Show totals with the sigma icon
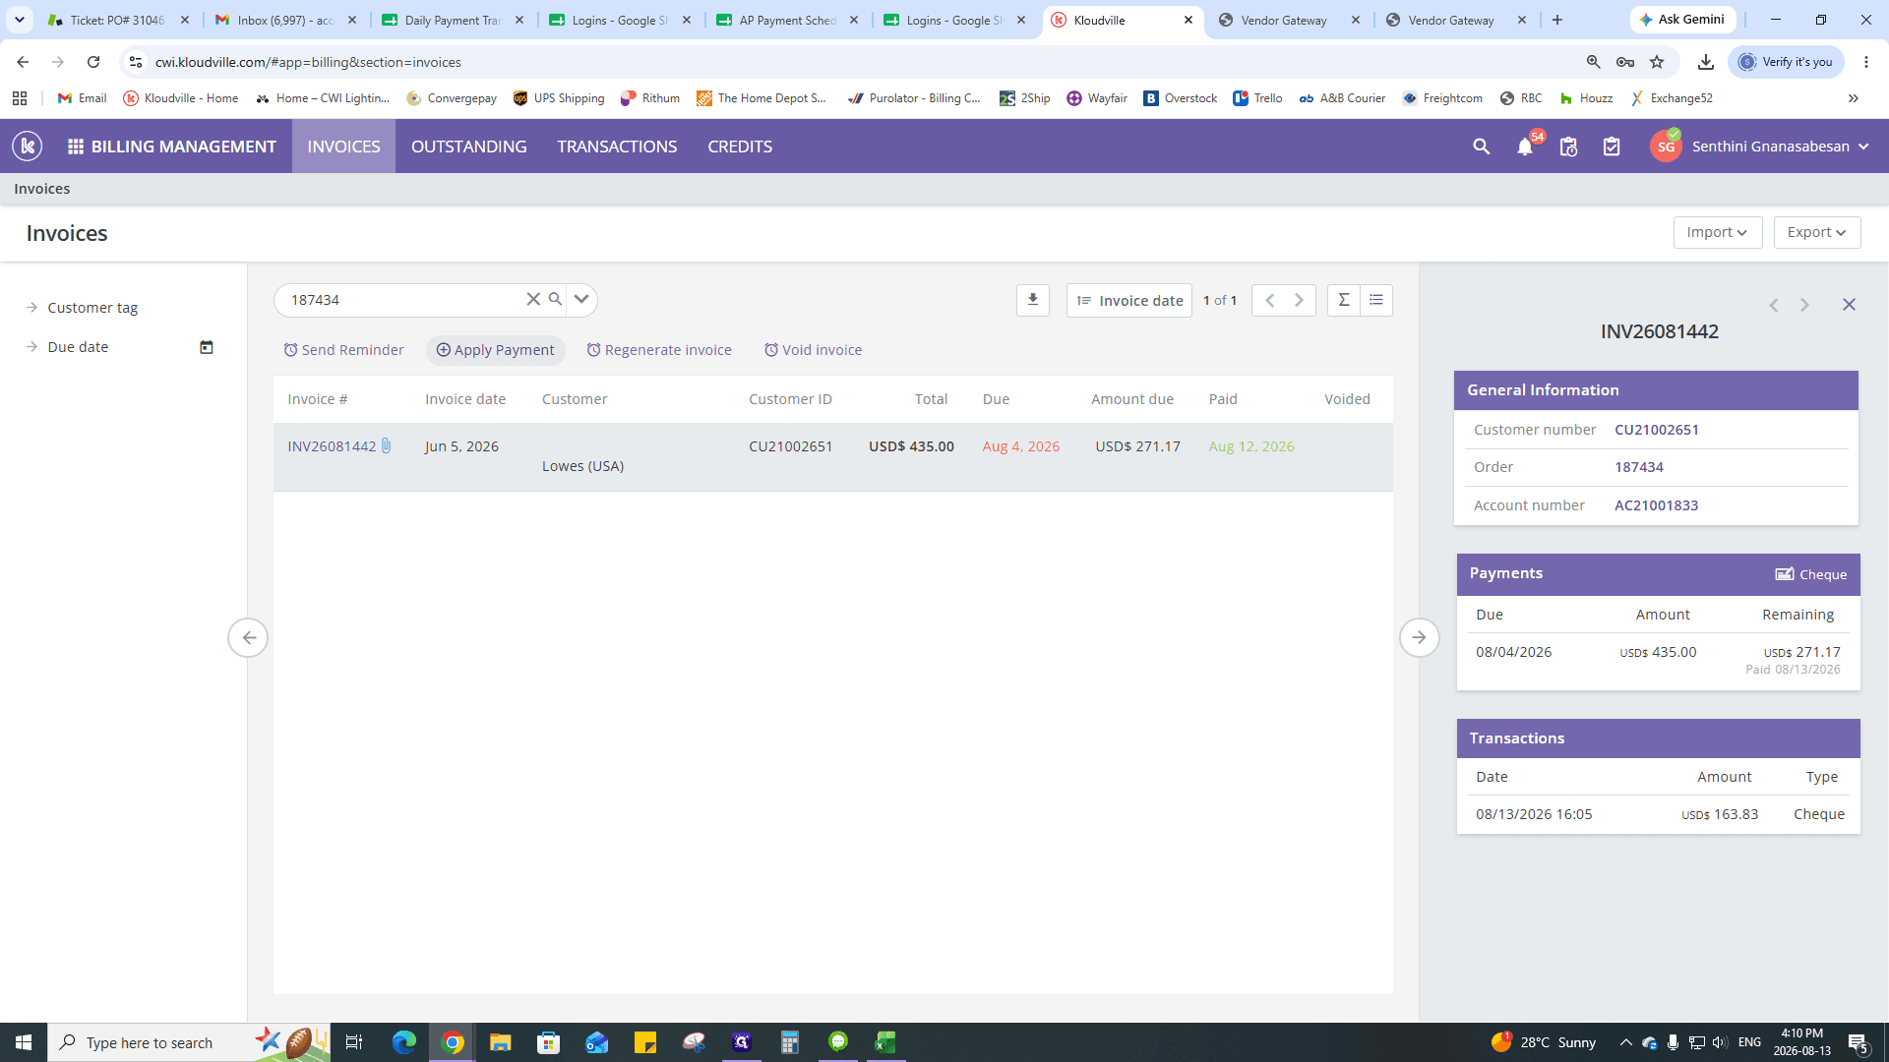The width and height of the screenshot is (1889, 1062). click(1343, 300)
